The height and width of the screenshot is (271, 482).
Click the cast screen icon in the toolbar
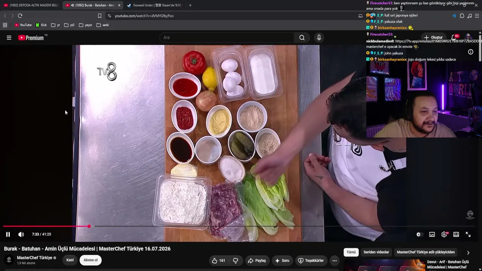pos(360,16)
